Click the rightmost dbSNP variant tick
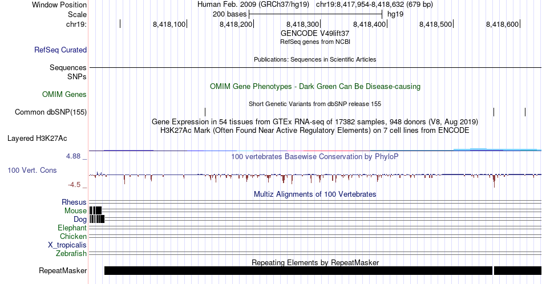This screenshot has height=284, width=542. (x=525, y=112)
